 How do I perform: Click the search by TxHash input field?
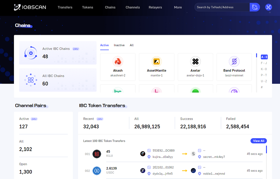[x=221, y=7]
